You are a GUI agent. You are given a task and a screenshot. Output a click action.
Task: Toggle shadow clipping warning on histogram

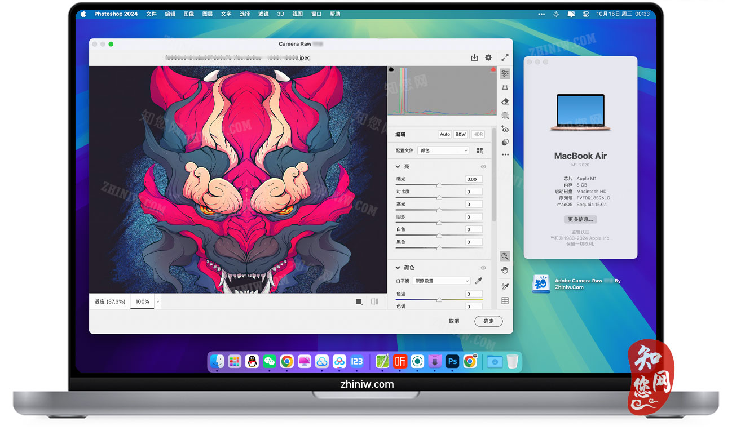[x=391, y=69]
